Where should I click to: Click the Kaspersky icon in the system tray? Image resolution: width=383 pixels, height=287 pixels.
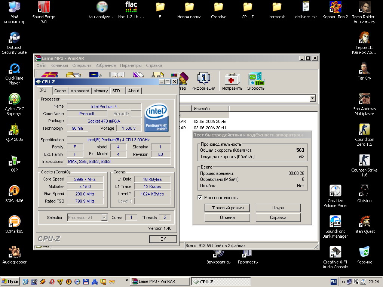click(356, 282)
